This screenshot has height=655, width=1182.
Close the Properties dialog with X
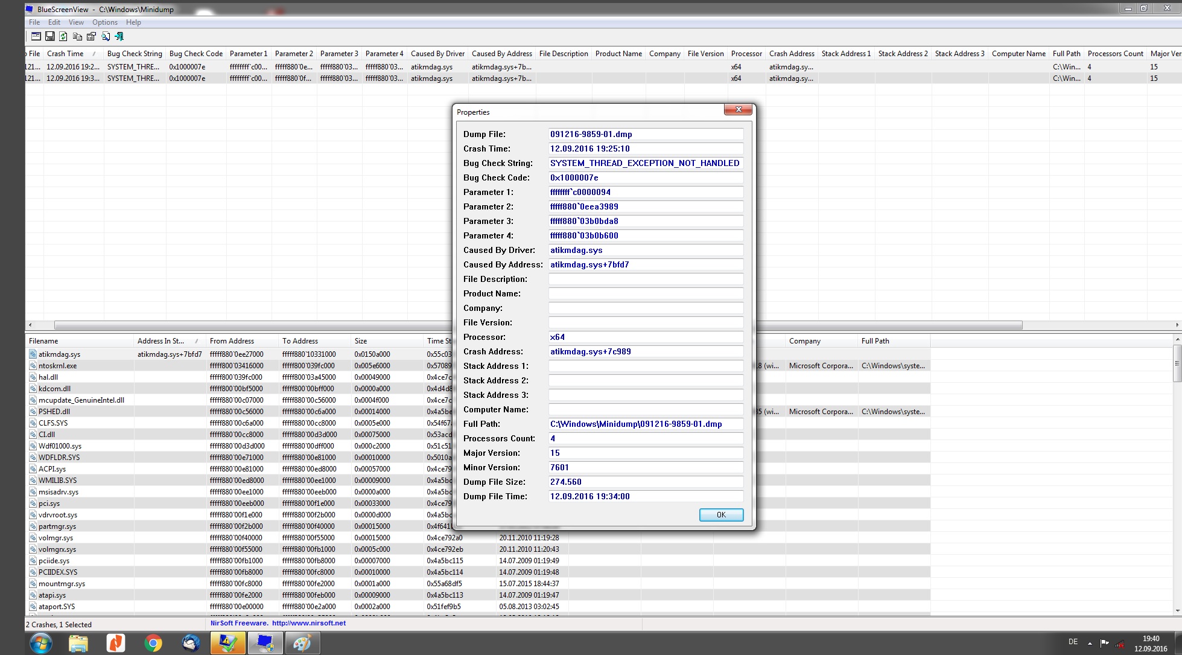tap(738, 109)
